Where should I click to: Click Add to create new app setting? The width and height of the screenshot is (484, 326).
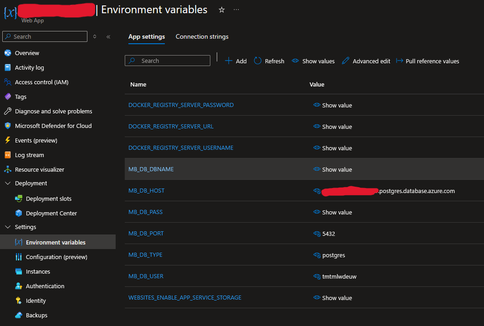tap(236, 61)
